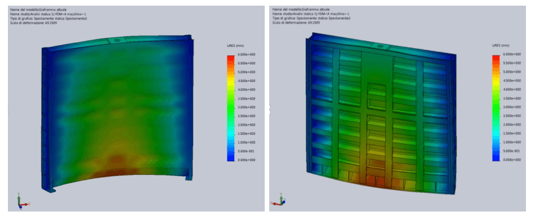Click the color legend bar of the right plot
This screenshot has width=535, height=216.
pyautogui.click(x=497, y=107)
